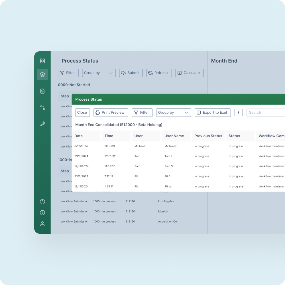Open Print Preview in the dialog

click(x=111, y=112)
